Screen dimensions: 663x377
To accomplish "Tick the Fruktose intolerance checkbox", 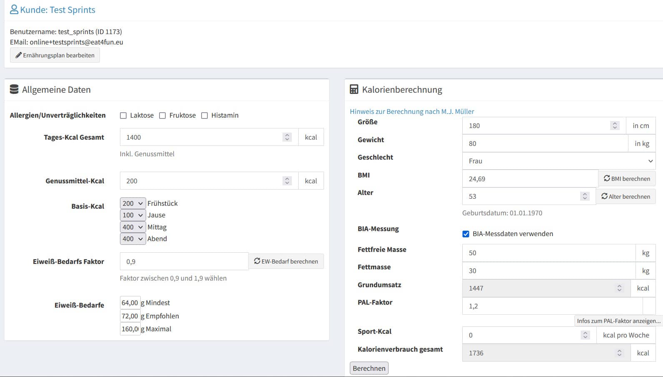I will 162,116.
